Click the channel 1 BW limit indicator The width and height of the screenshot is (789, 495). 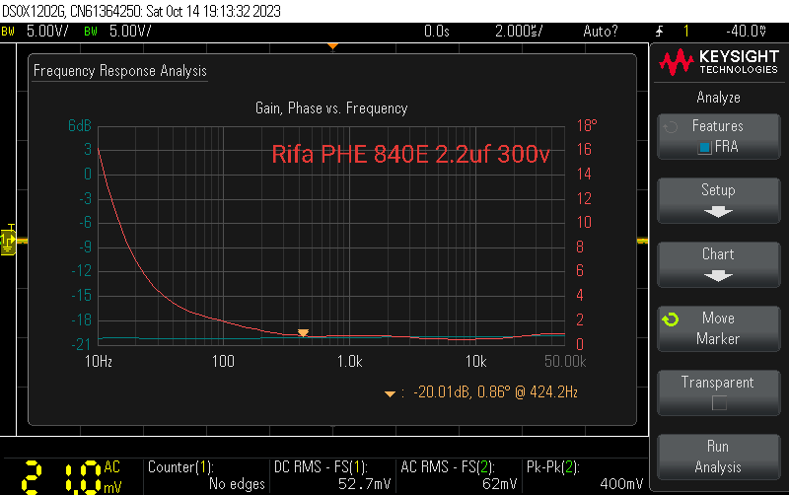pos(8,32)
